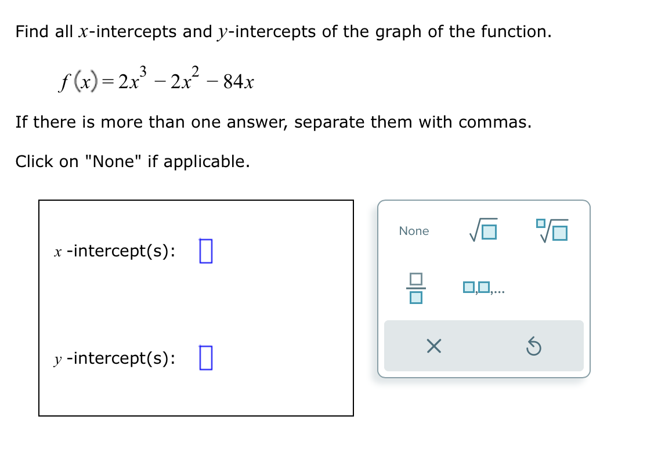Choose the comma-separated list template
This screenshot has height=456, width=665.
(483, 288)
